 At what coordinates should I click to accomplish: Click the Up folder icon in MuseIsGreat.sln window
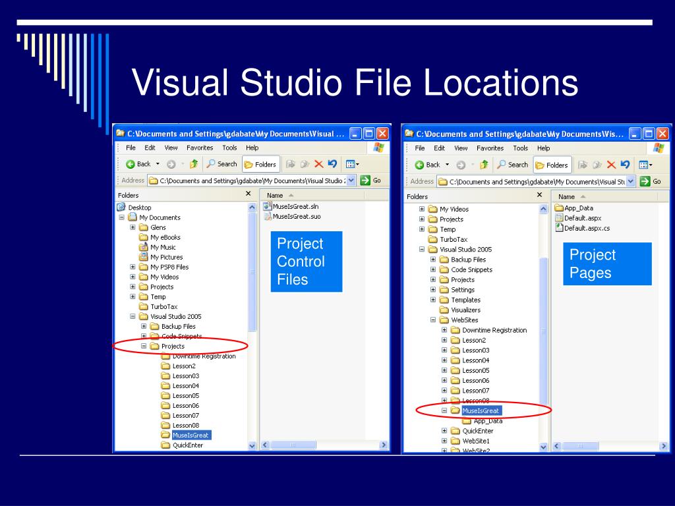[194, 164]
